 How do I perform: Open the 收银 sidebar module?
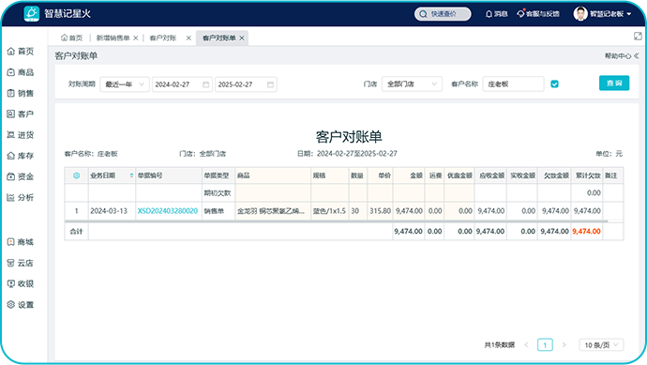point(21,283)
